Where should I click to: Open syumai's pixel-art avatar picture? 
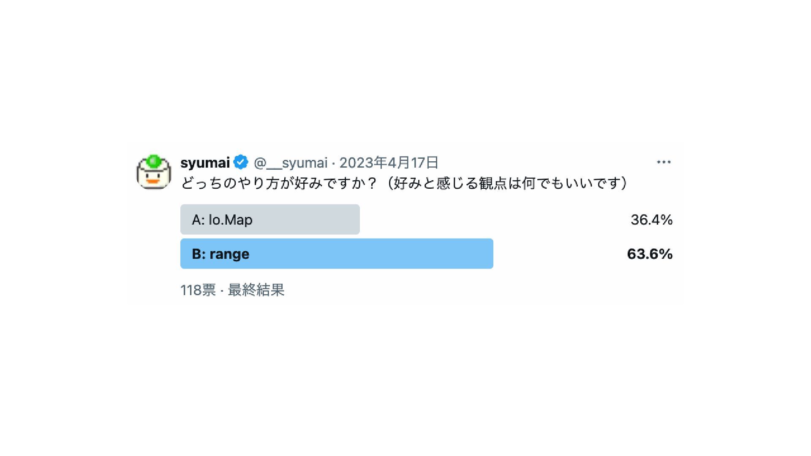click(154, 172)
